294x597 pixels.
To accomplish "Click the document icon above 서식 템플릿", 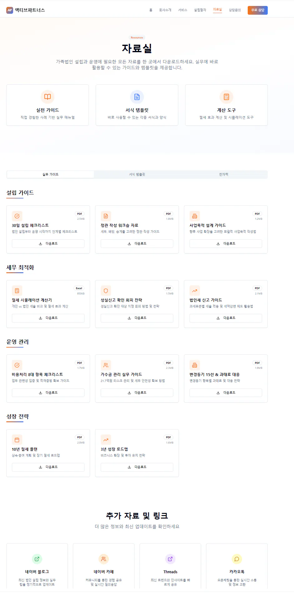I will tap(137, 97).
